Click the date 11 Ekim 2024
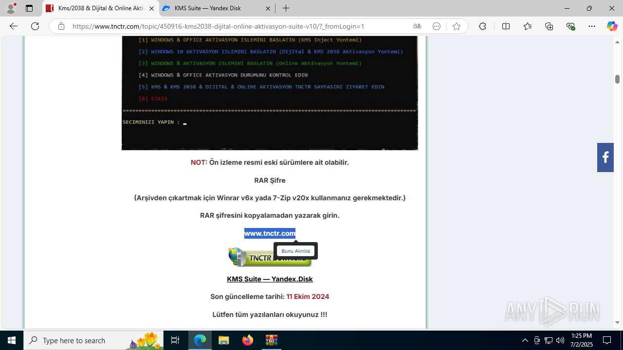This screenshot has width=623, height=350. (x=308, y=297)
